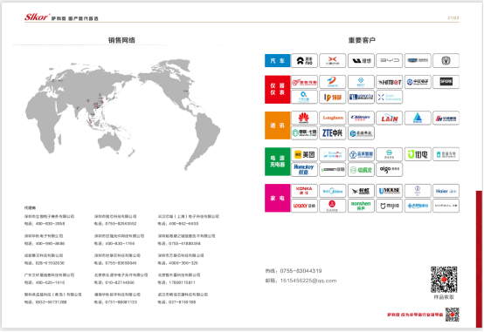Click the HITBOT logo tile

click(x=390, y=82)
